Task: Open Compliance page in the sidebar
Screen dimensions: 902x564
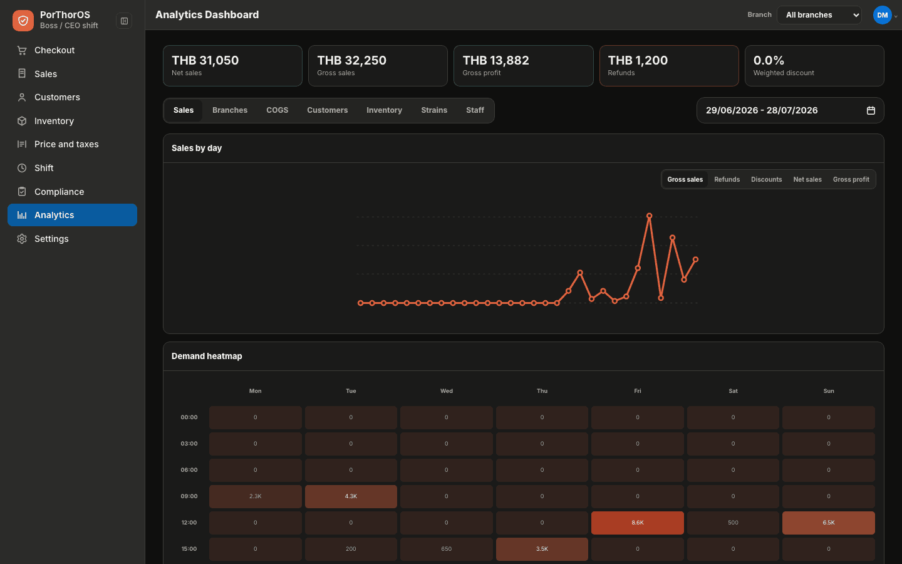Action: point(72,192)
